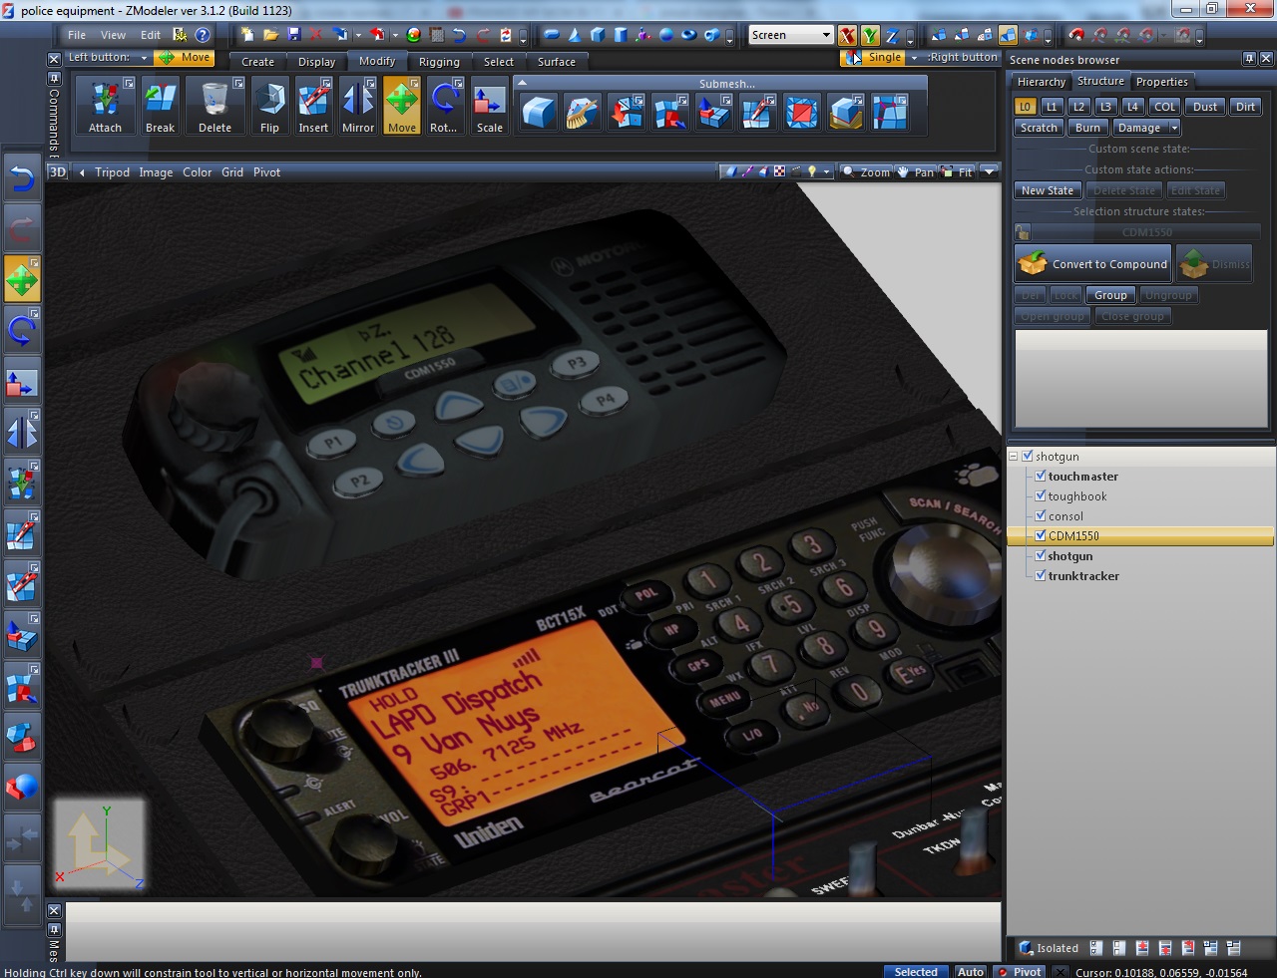Click the left sidebar Scale tool
The width and height of the screenshot is (1277, 978).
point(22,381)
